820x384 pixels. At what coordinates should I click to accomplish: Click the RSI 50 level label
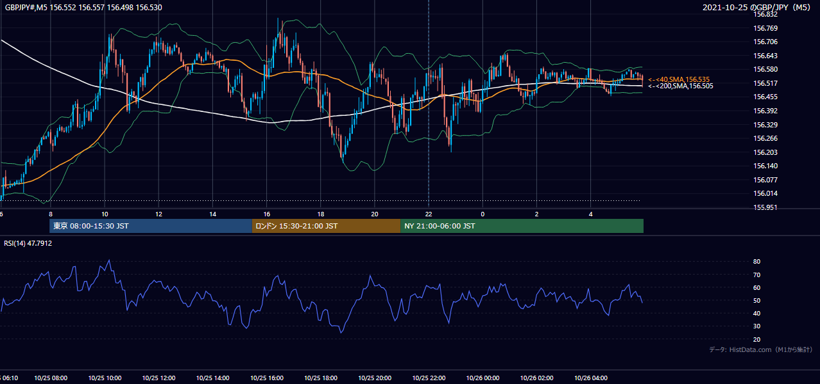pyautogui.click(x=756, y=300)
